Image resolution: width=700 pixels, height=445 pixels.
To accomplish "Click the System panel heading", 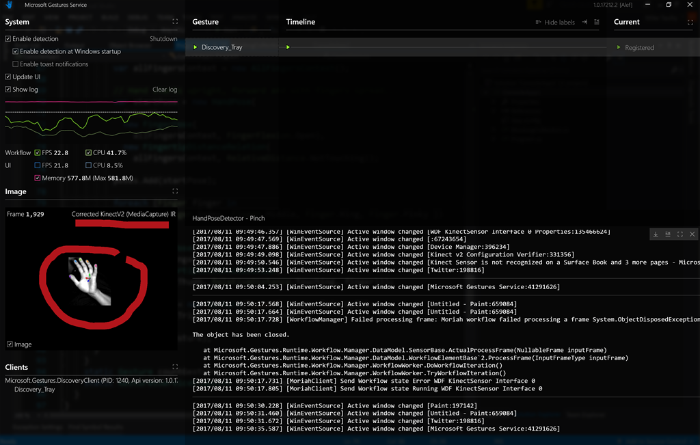I will click(17, 22).
